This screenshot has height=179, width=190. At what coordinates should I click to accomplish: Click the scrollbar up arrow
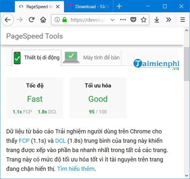click(x=187, y=30)
